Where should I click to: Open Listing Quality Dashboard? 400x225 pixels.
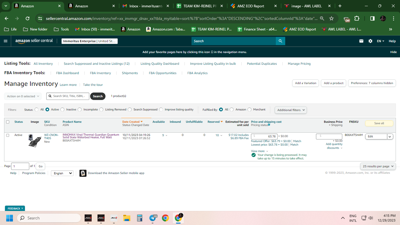point(160,64)
